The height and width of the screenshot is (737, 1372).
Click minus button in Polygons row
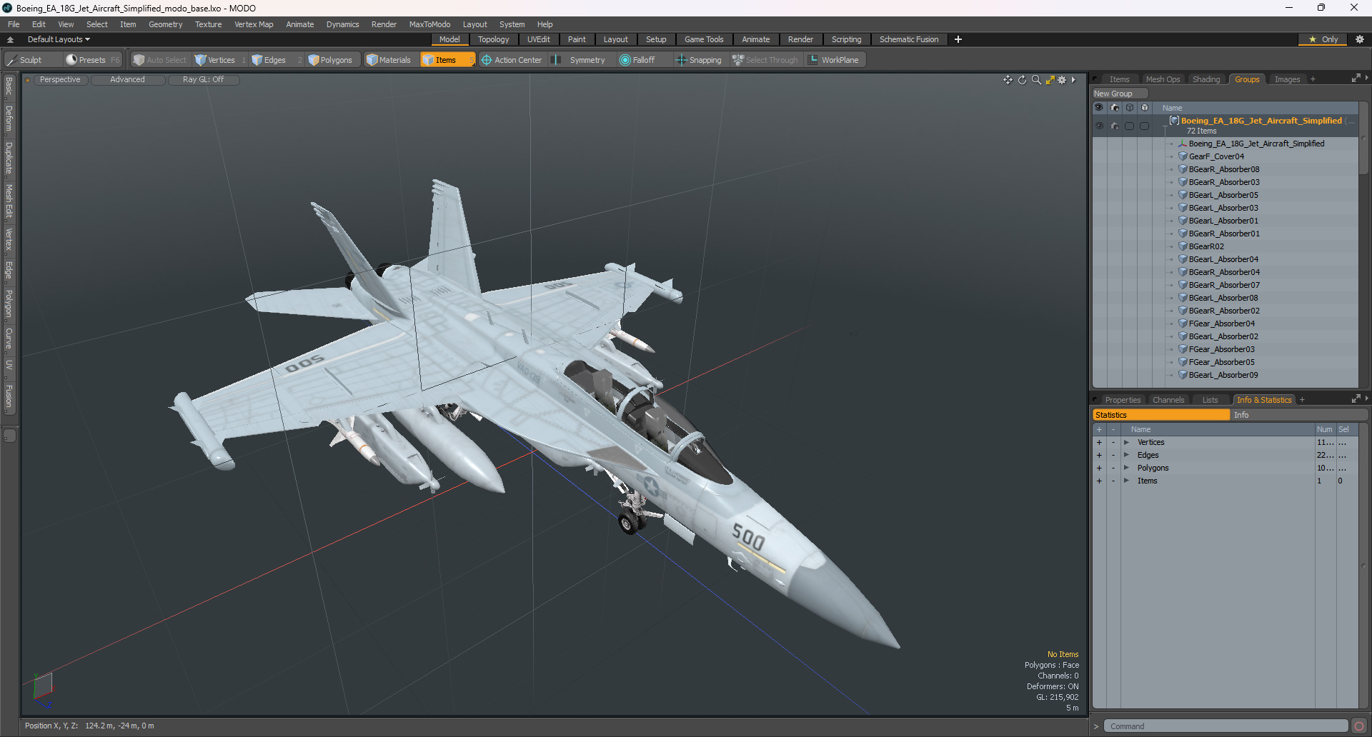(1113, 468)
